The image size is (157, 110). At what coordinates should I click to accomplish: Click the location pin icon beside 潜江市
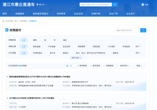37,5
